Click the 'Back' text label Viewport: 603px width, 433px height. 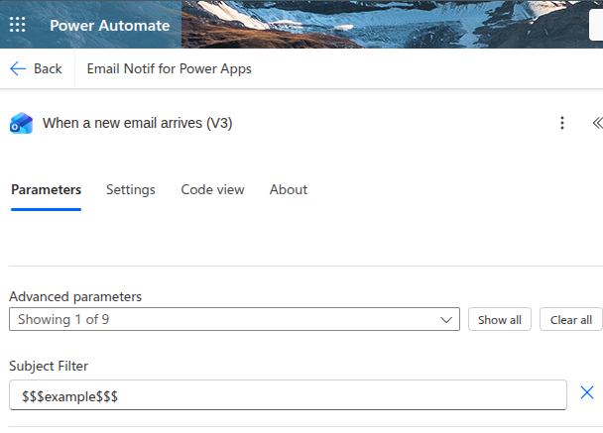coord(48,68)
